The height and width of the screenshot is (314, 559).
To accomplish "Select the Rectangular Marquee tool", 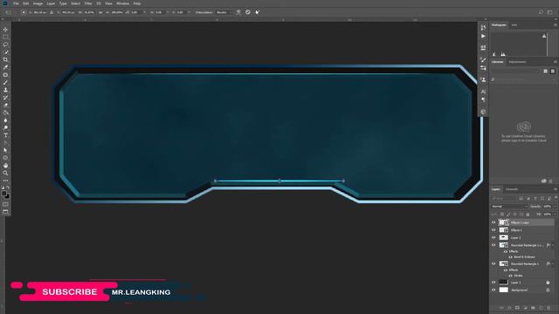I will tap(5, 37).
